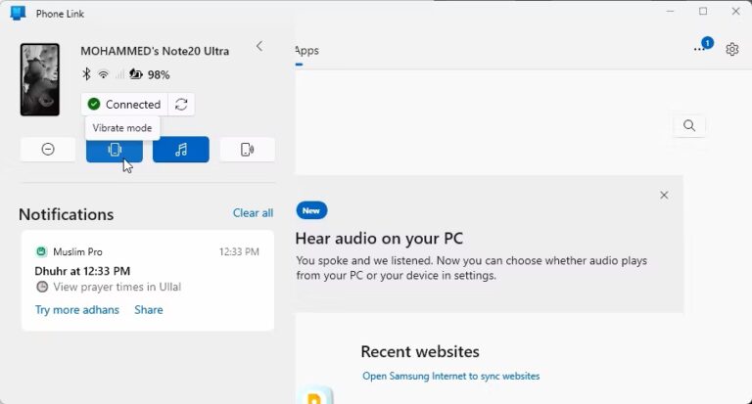The image size is (752, 404).
Task: Click the Phone Link app logo
Action: click(x=18, y=13)
